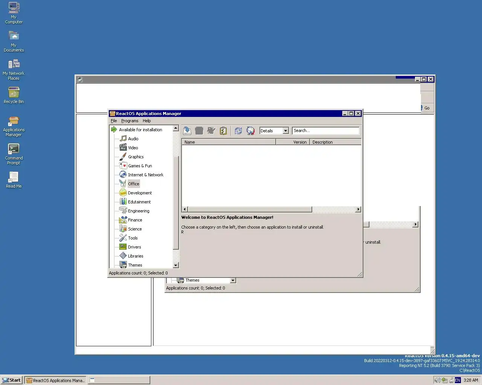
Task: Click the Update Database globe icon
Action: point(250,130)
